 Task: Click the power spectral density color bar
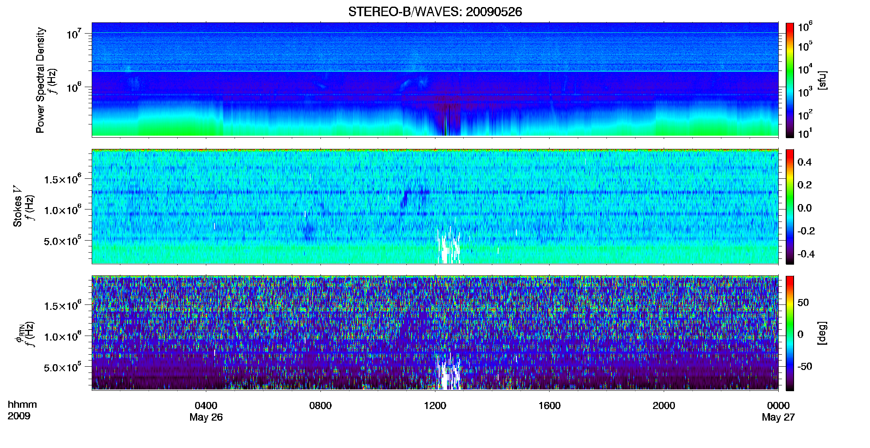[x=790, y=80]
